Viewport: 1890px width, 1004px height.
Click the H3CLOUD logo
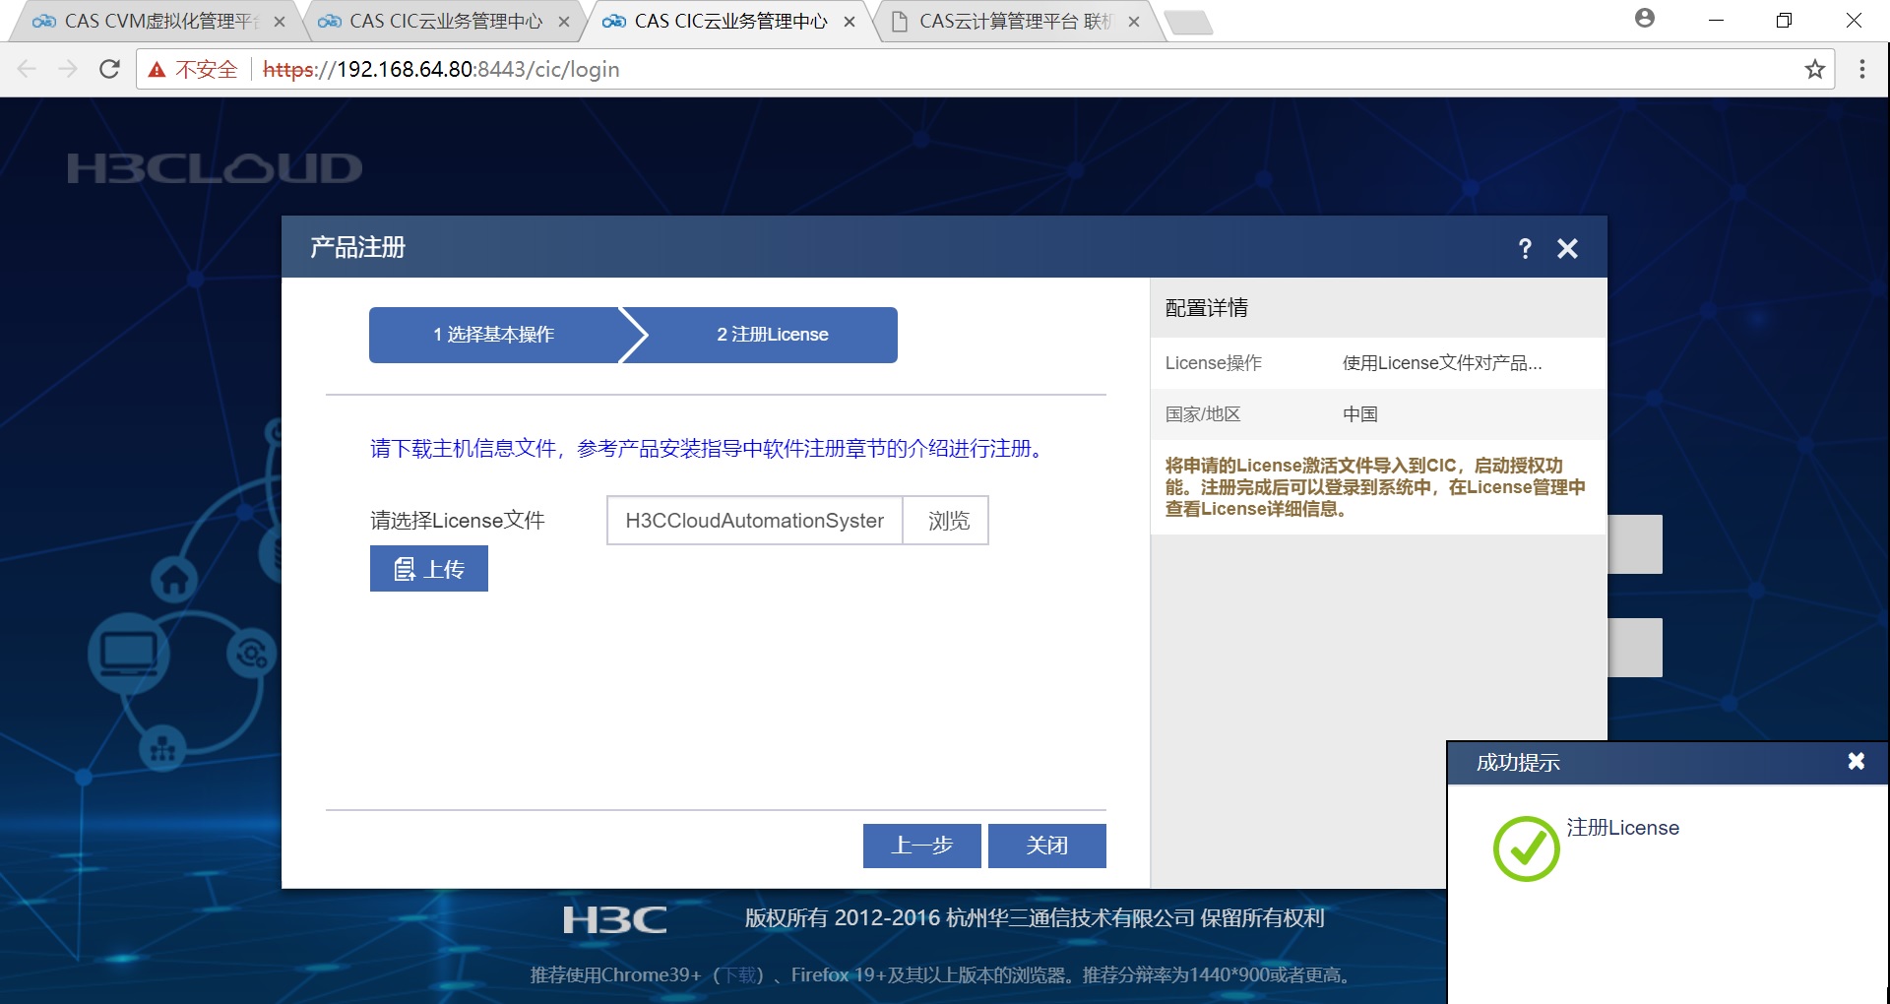(215, 168)
